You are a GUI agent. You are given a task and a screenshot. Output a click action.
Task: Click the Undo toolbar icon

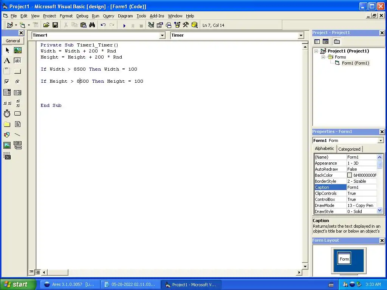click(103, 25)
